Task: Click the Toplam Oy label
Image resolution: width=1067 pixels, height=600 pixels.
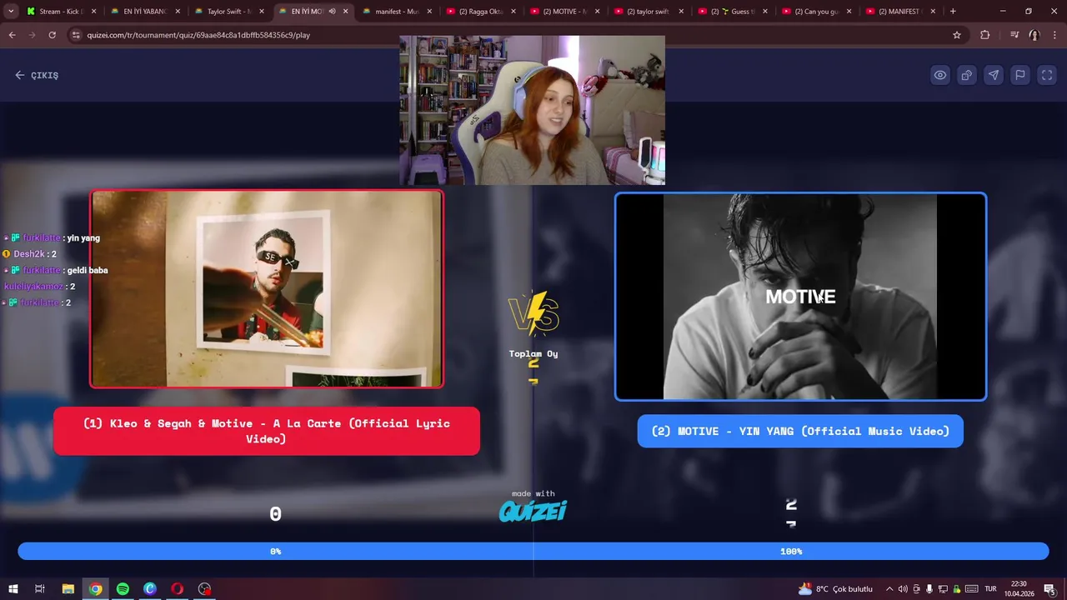Action: [x=533, y=354]
